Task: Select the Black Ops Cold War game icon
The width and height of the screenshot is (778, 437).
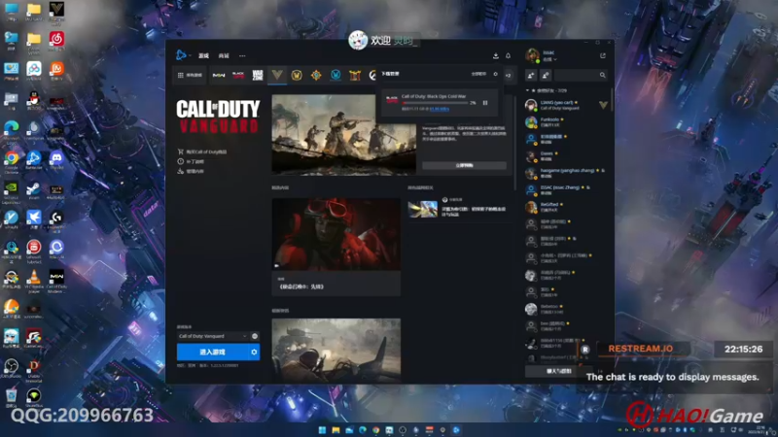Action: tap(238, 76)
